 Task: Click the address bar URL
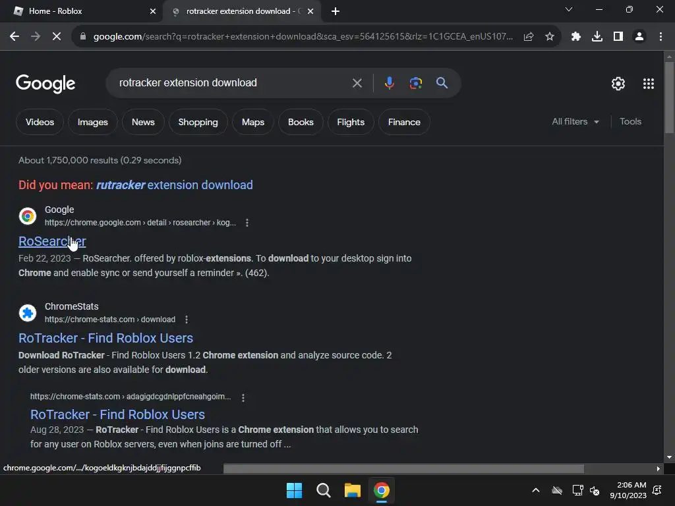pos(303,37)
